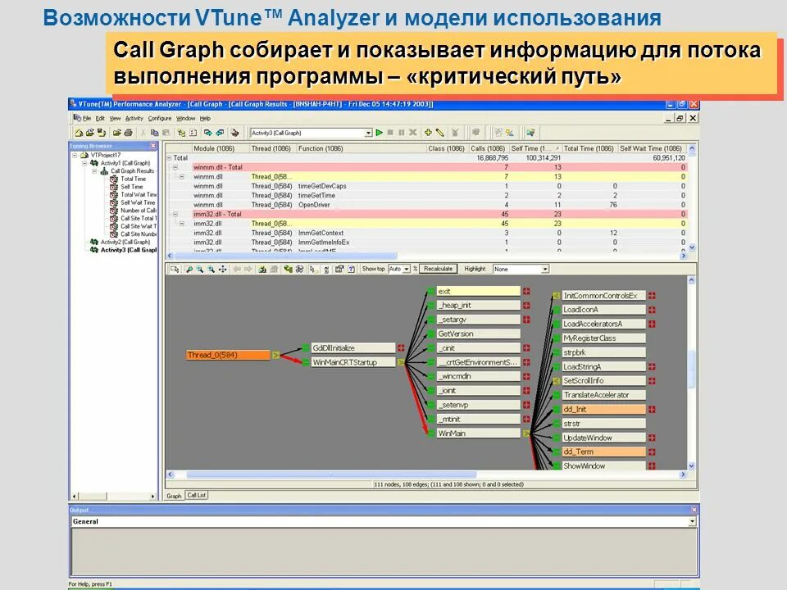
Task: Click the yellow plus New Activity icon
Action: click(x=428, y=133)
